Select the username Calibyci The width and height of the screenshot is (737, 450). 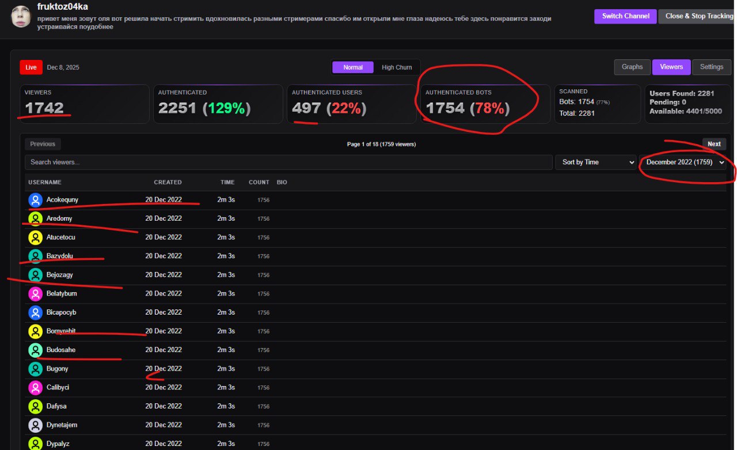click(58, 387)
